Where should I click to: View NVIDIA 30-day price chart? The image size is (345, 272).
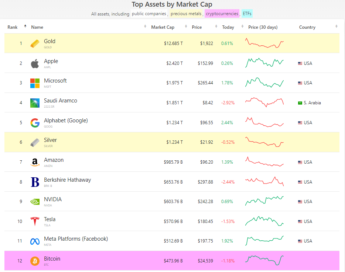coord(264,201)
